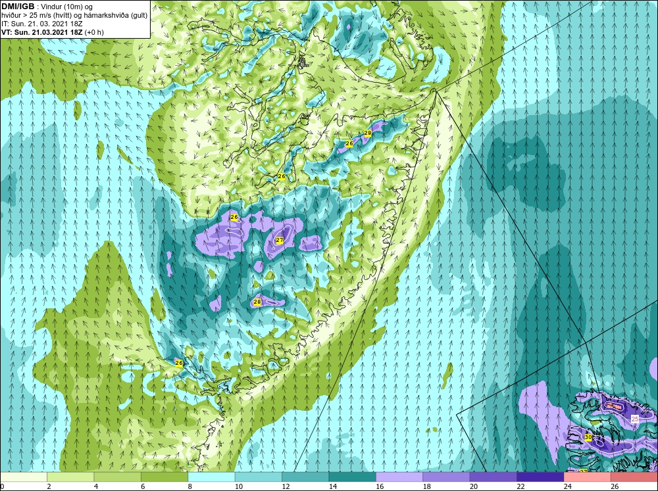
Task: Click the legend scale tick label '4'
Action: point(95,486)
